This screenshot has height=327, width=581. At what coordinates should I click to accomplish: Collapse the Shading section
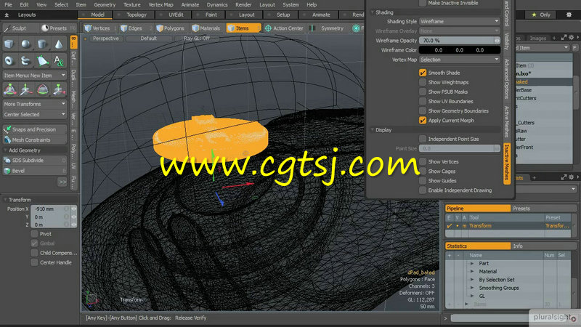click(373, 12)
